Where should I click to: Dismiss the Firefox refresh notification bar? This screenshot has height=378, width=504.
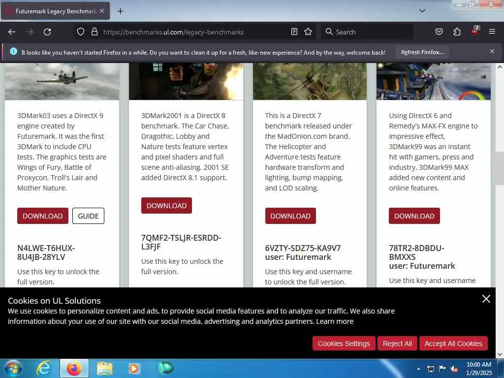tap(492, 51)
